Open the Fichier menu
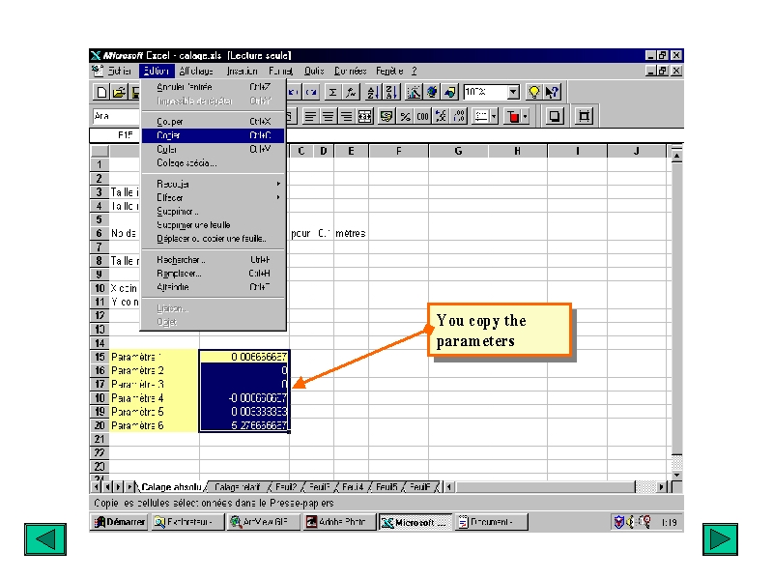The image size is (773, 580). (120, 71)
